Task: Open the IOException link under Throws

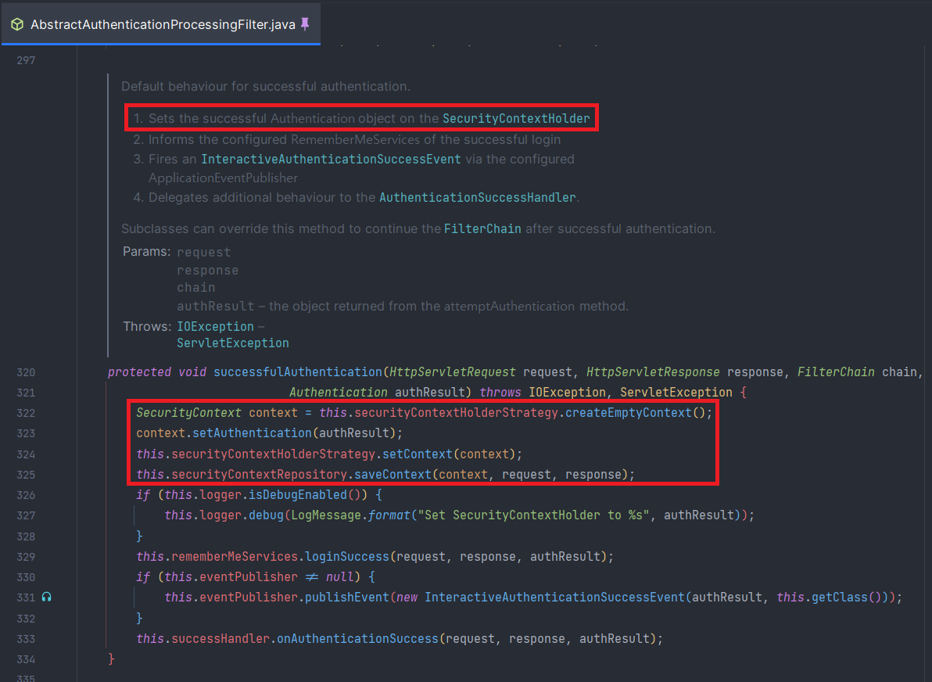Action: 215,326
